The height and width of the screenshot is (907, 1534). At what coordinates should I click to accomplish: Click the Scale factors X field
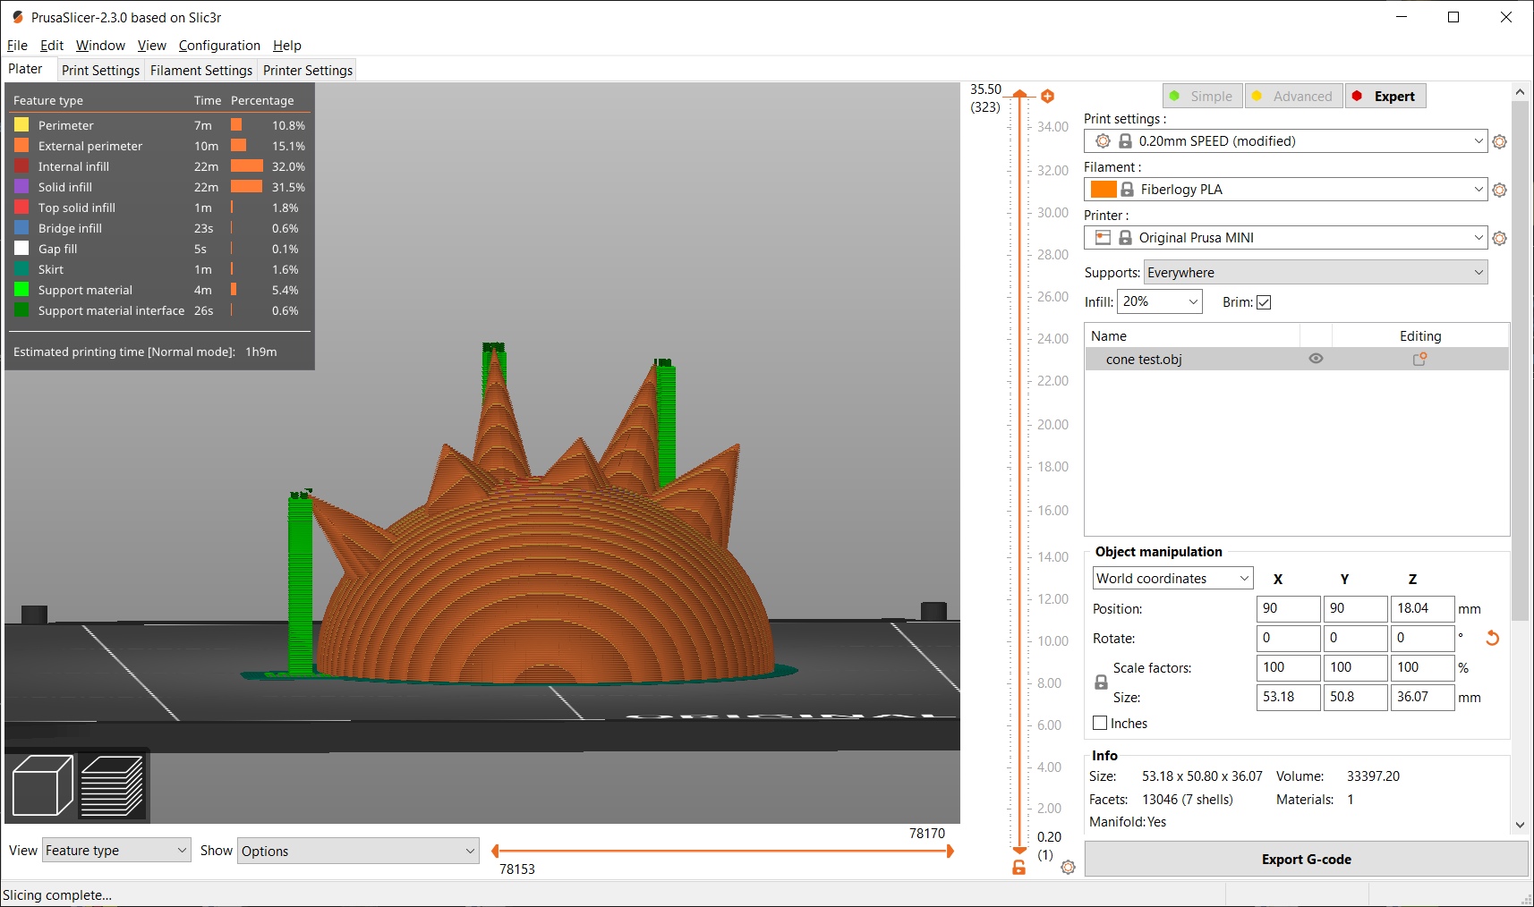click(1289, 667)
